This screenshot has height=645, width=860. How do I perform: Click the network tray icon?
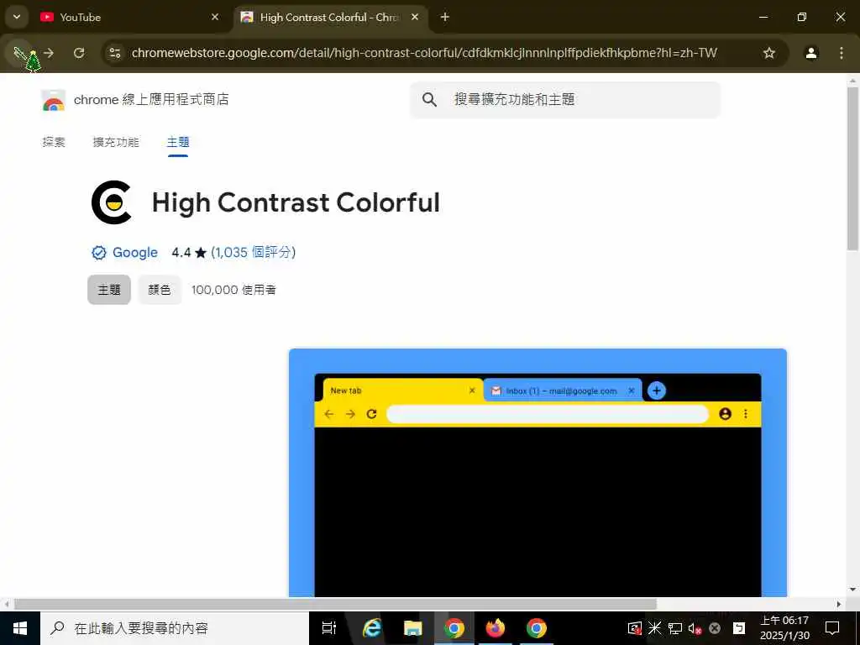coord(674,628)
